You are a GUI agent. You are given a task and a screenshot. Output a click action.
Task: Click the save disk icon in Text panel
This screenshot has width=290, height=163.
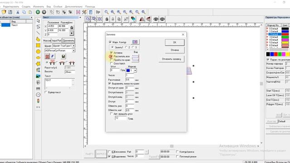tap(63, 56)
